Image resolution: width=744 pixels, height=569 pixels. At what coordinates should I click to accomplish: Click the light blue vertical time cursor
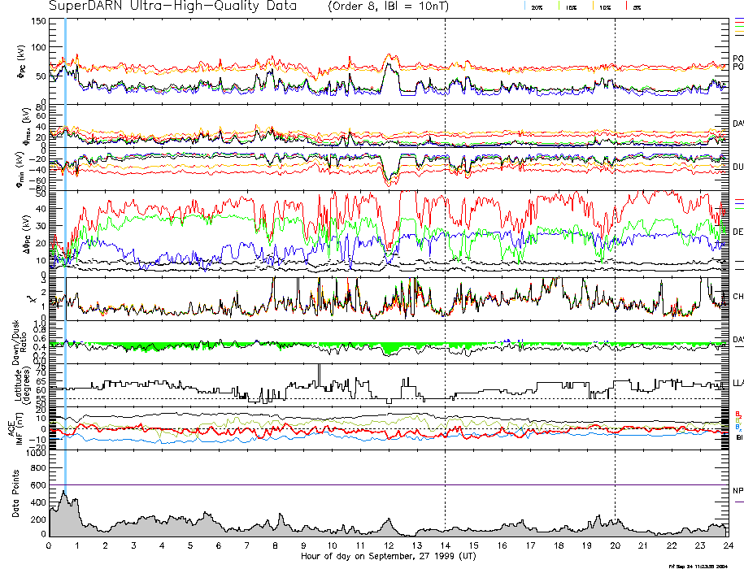pyautogui.click(x=65, y=244)
